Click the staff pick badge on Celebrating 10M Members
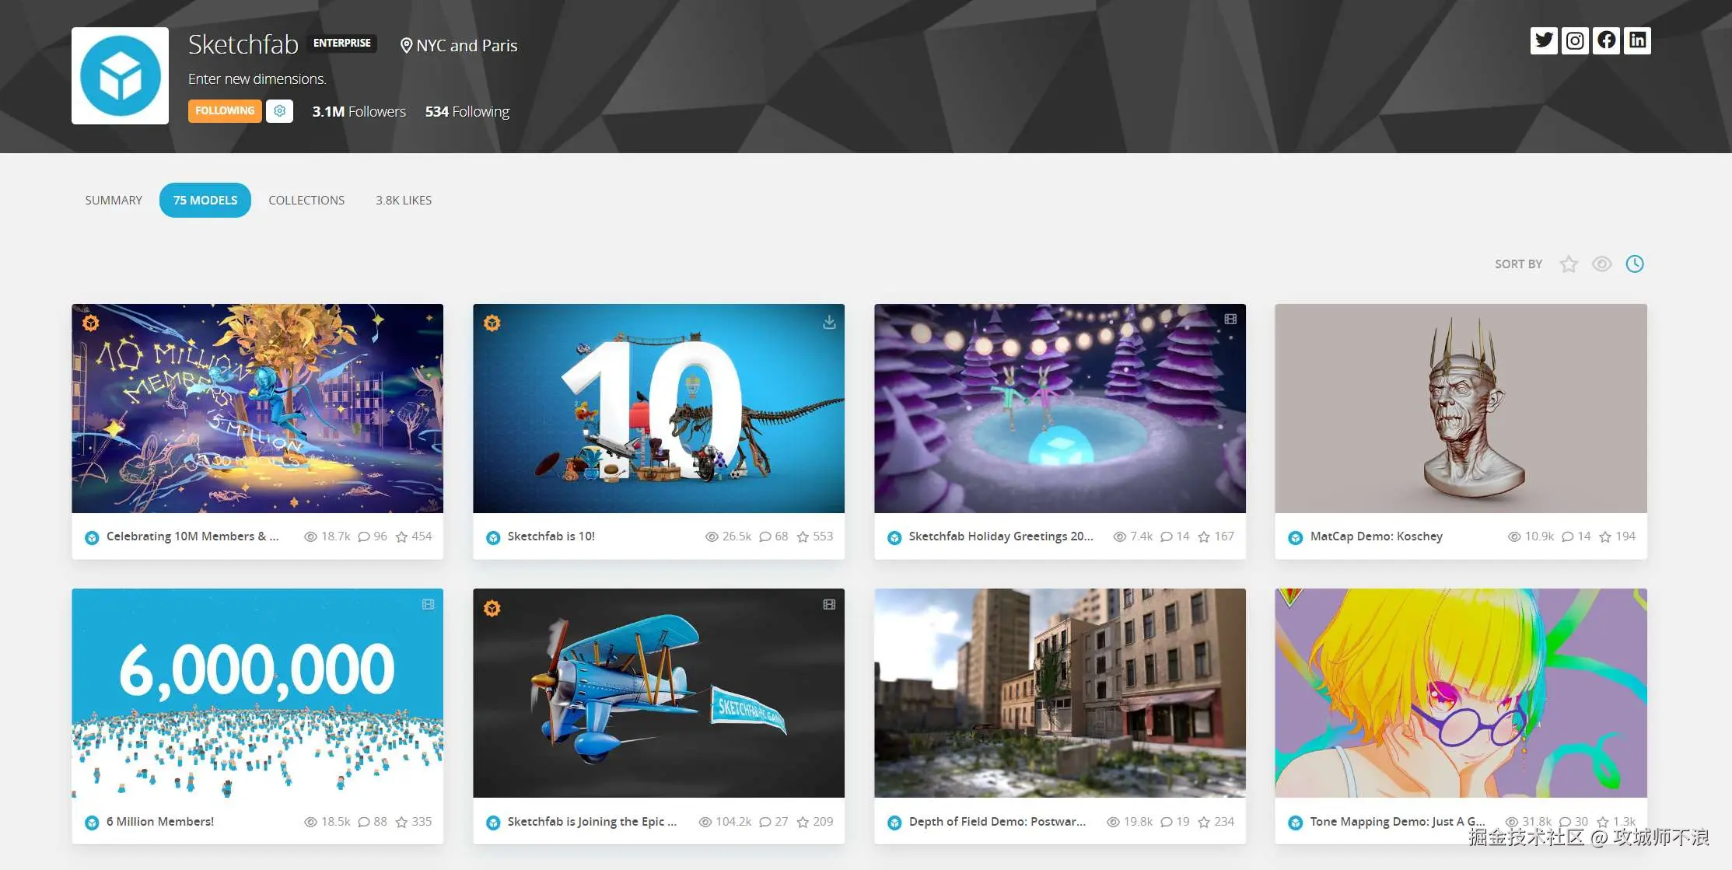 click(x=91, y=323)
